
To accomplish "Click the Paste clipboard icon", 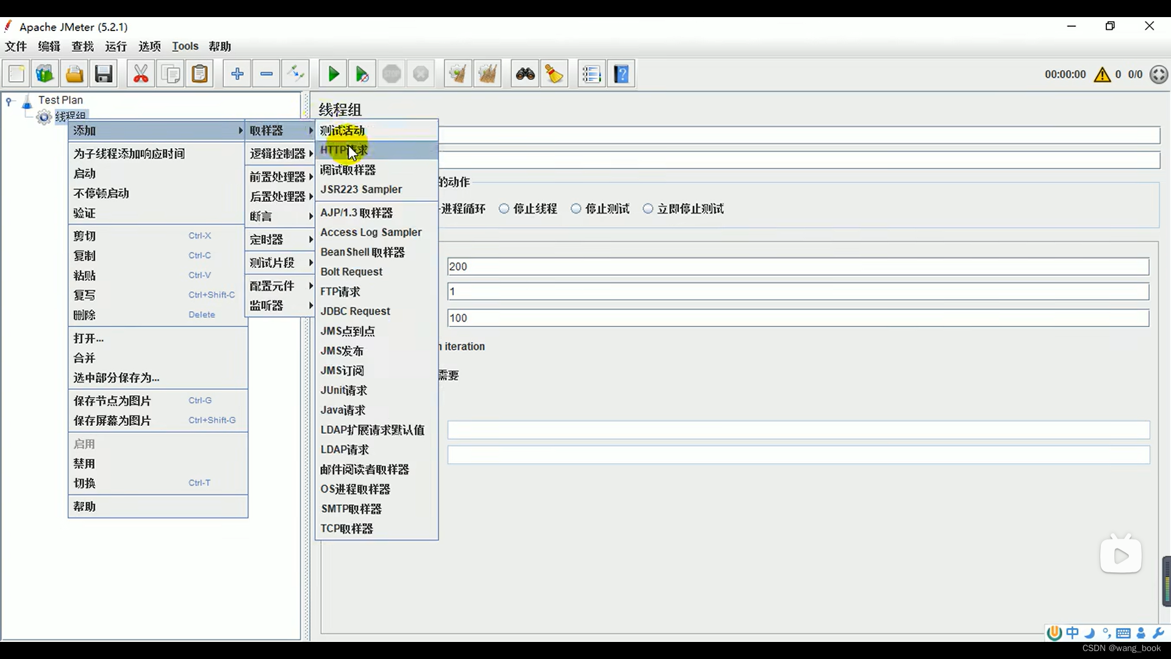I will 199,74.
